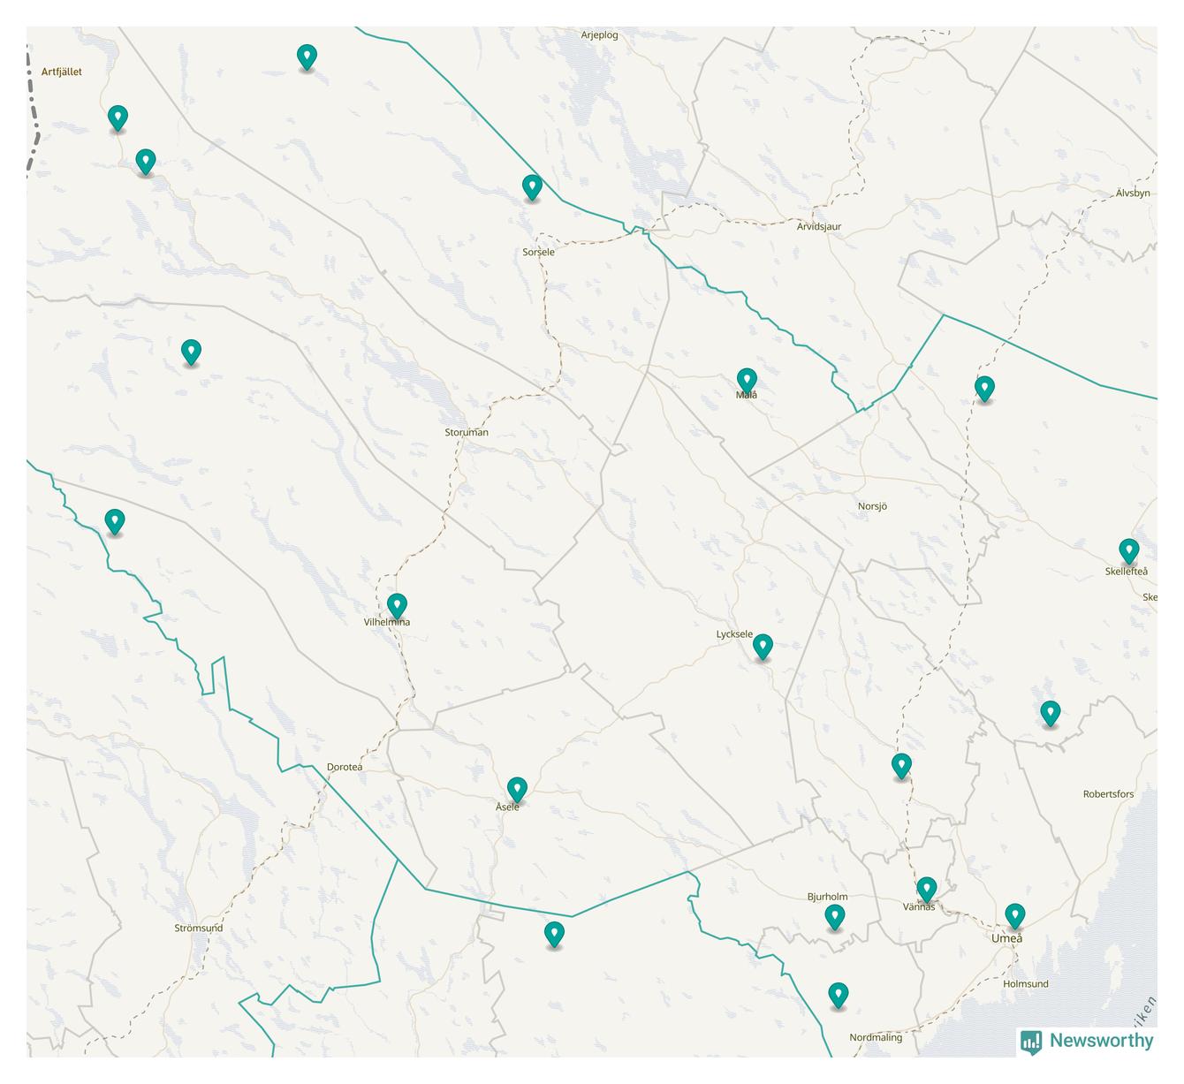Click the pin below Bjurholm label
Viewport: 1184px width, 1084px height.
click(x=835, y=917)
